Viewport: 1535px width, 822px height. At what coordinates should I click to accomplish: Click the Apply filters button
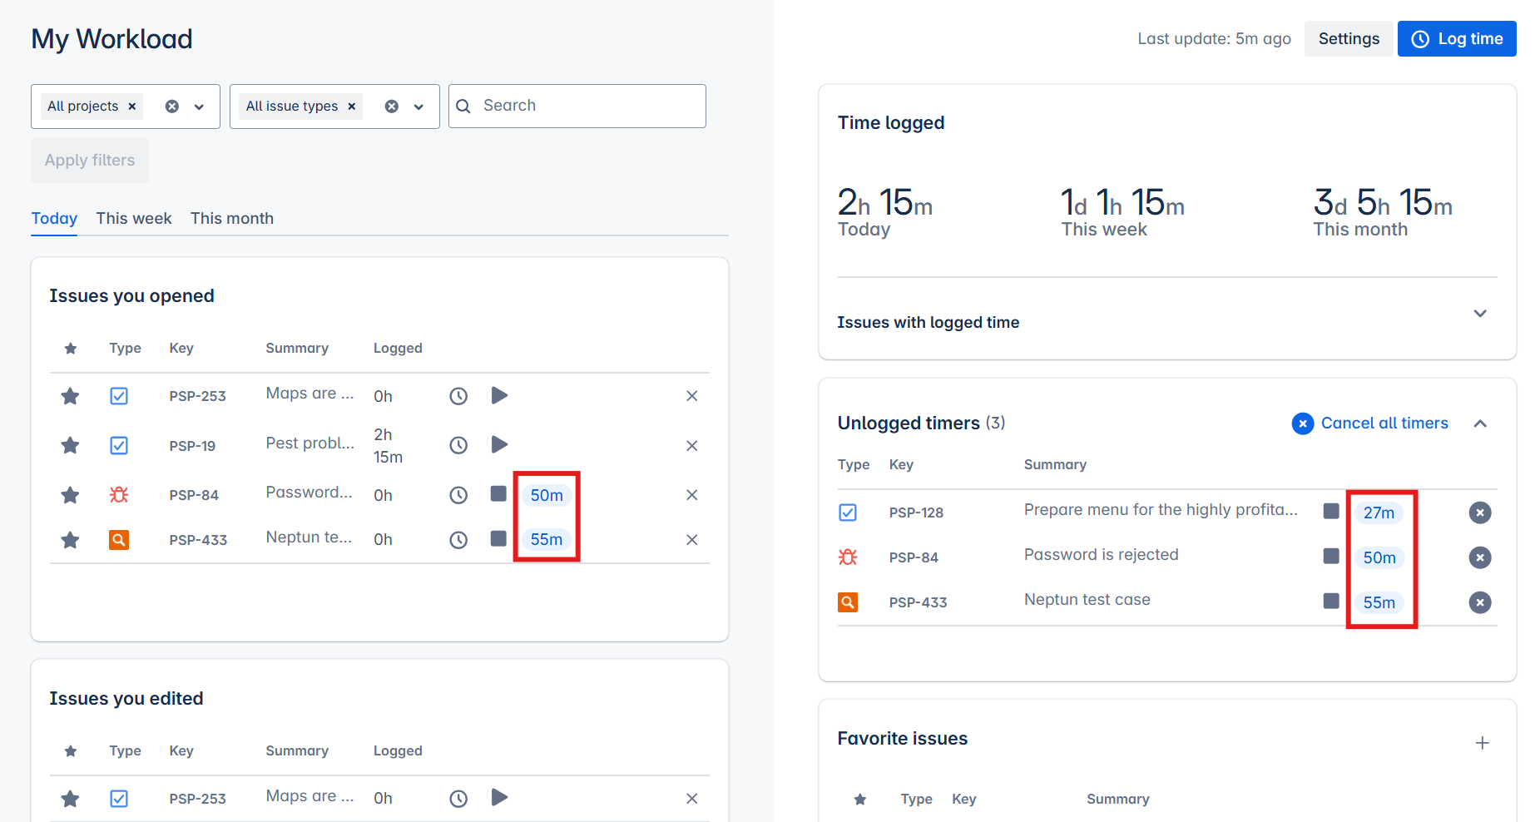[90, 161]
